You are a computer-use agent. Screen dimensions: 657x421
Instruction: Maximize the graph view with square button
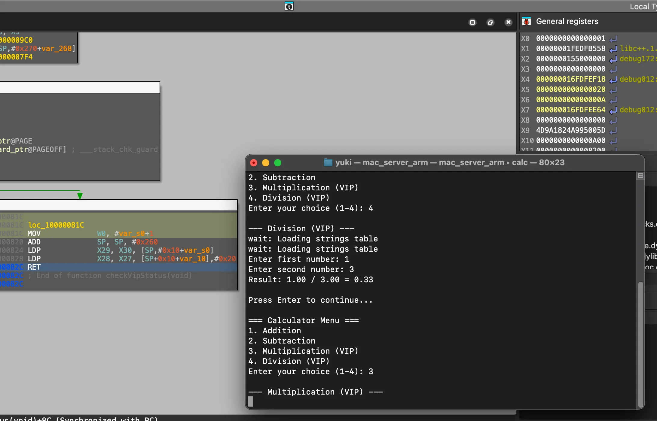pyautogui.click(x=472, y=23)
